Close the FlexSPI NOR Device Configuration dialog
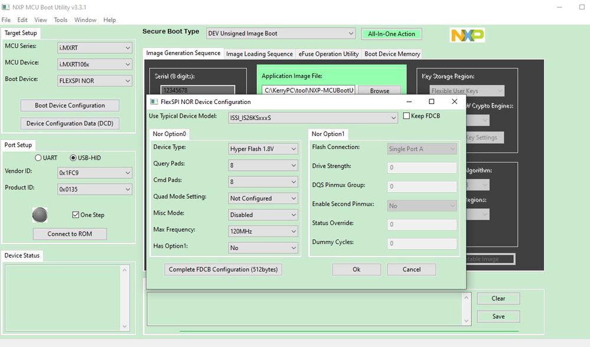 coord(455,102)
